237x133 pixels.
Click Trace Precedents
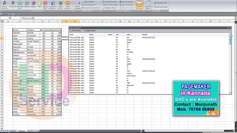110,1
